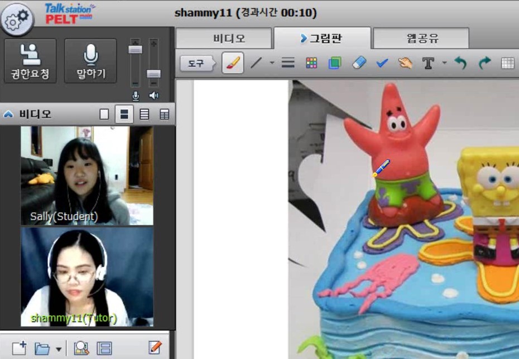Pick the eraser tool in whiteboard toolbar

click(x=359, y=63)
